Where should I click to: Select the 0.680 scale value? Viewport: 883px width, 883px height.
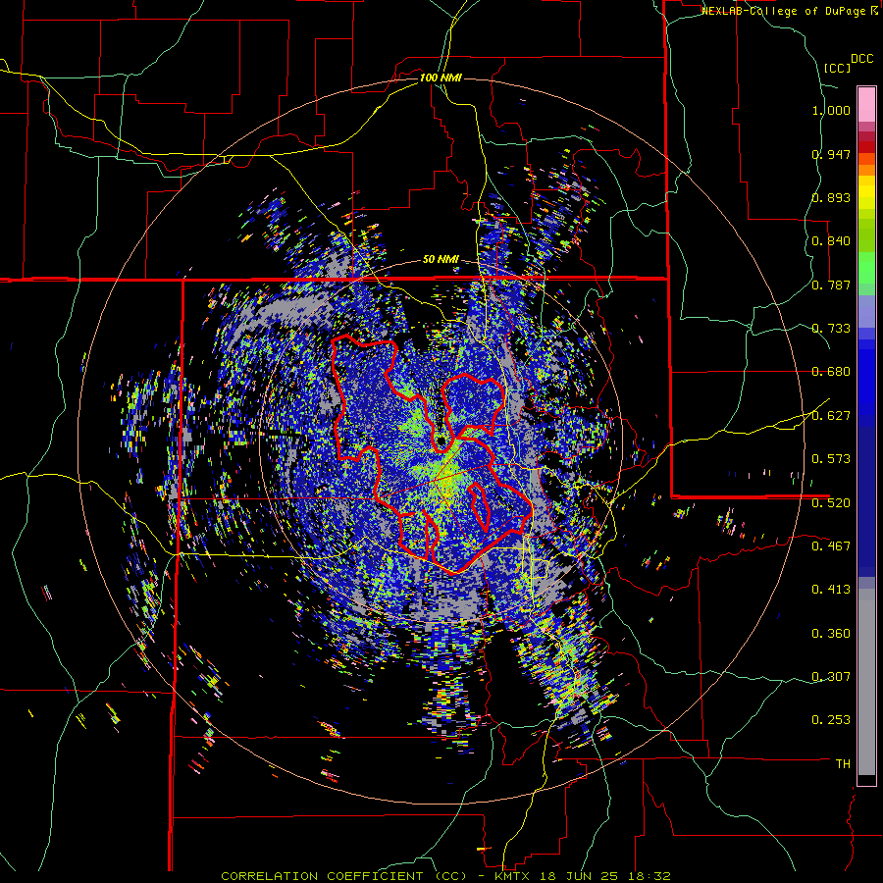pos(831,372)
